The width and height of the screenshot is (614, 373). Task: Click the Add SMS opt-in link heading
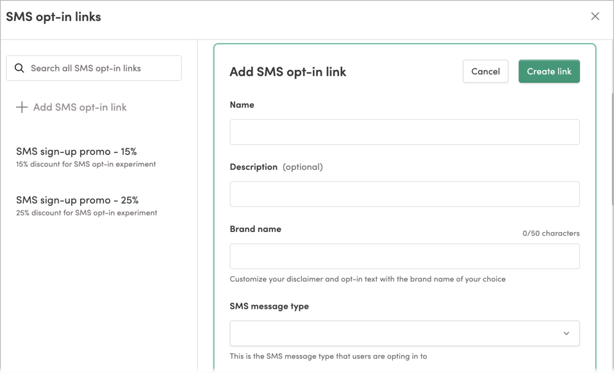(288, 72)
